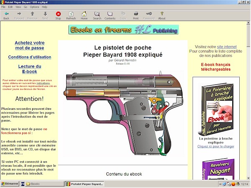Click the 'La Poivrière à broche expliquée' book cover
The height and width of the screenshot is (188, 251).
(x=215, y=109)
